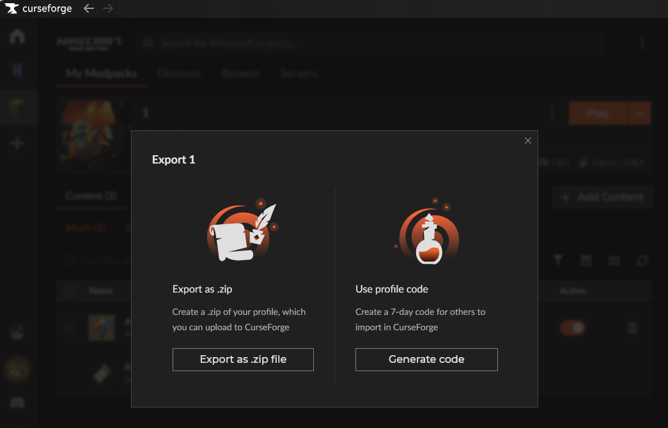Toggle the mod's Active switch
This screenshot has width=668, height=428.
573,328
